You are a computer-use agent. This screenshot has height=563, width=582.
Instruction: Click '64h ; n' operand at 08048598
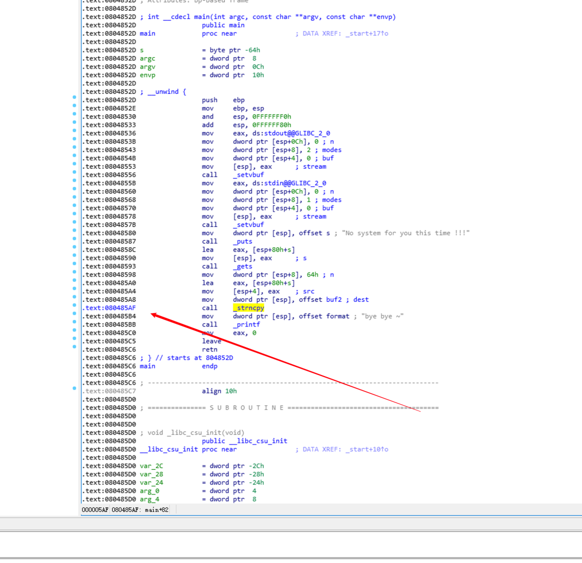tap(320, 275)
